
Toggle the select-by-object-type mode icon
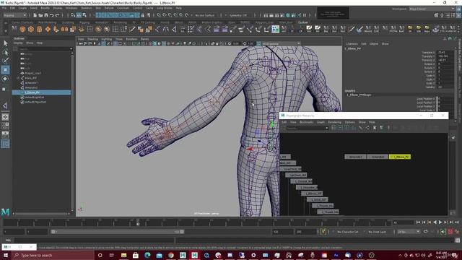[79, 15]
